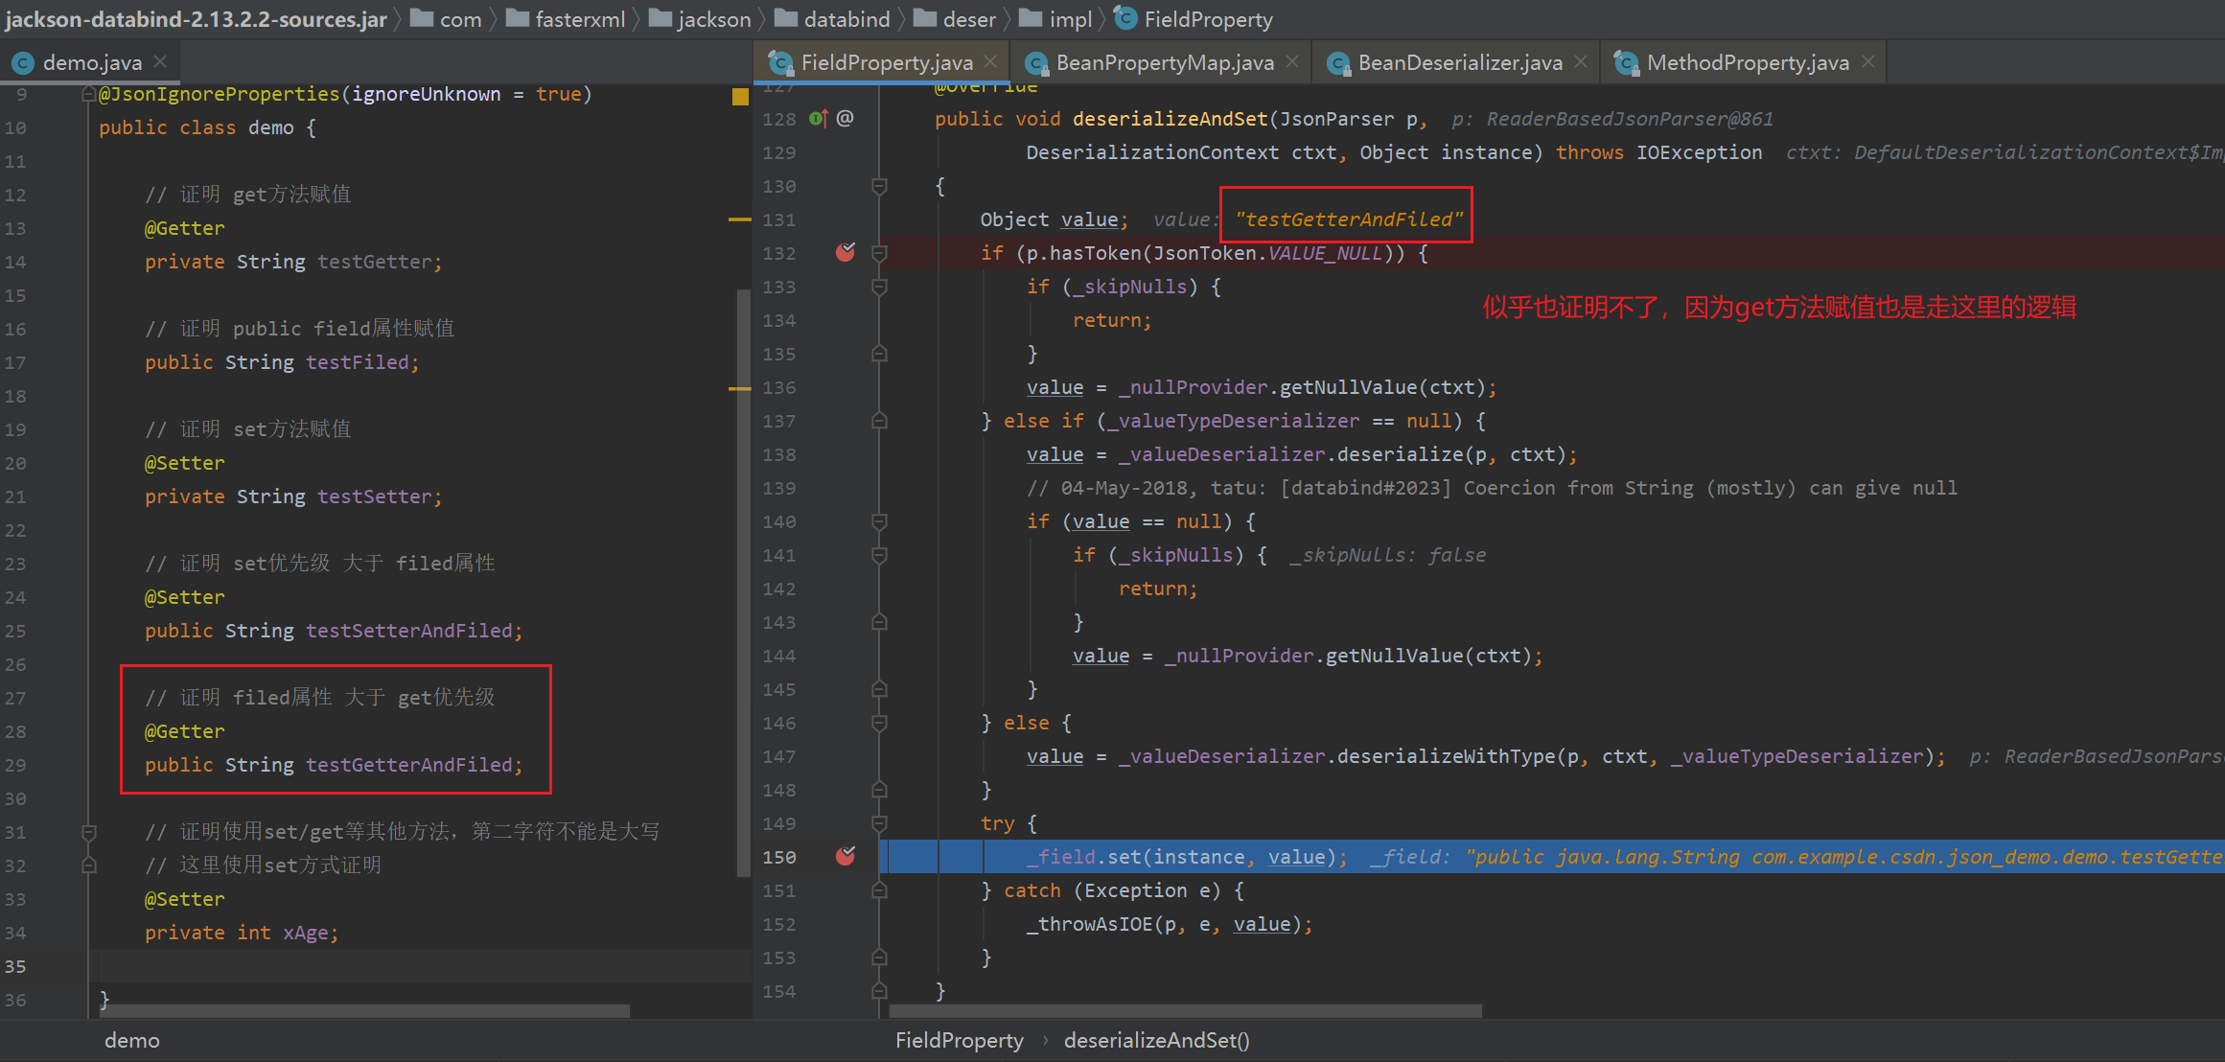The width and height of the screenshot is (2225, 1062).
Task: Click the yellow warning stripe marker above demo.java scrollbar
Action: coord(739,96)
